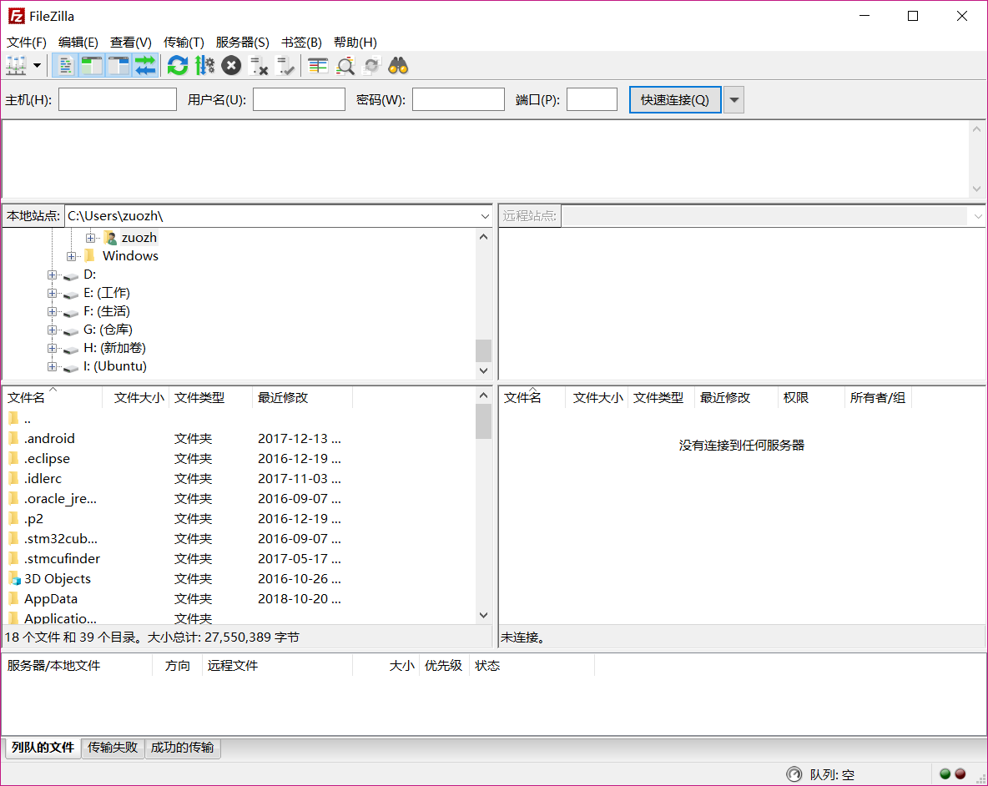Toggle synchronized browsing

[372, 65]
